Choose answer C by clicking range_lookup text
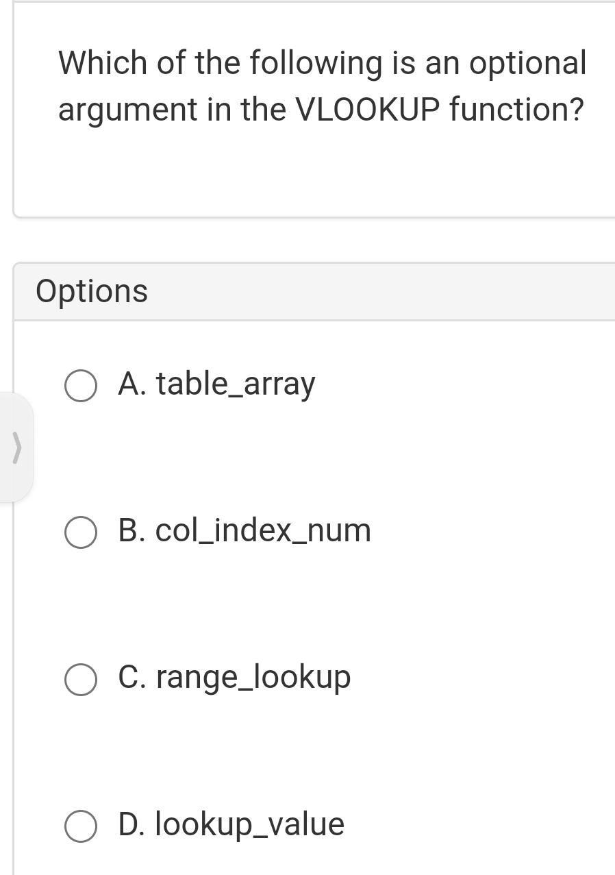 pyautogui.click(x=234, y=678)
